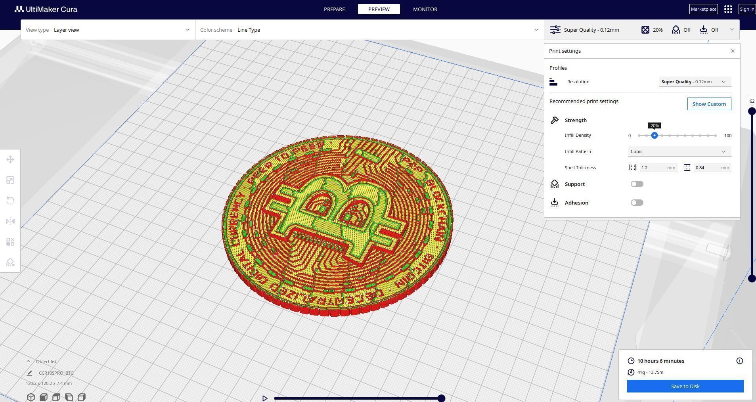
Task: Click the pencil icon to rename CCR10SPRO_BTC
Action: click(x=29, y=373)
